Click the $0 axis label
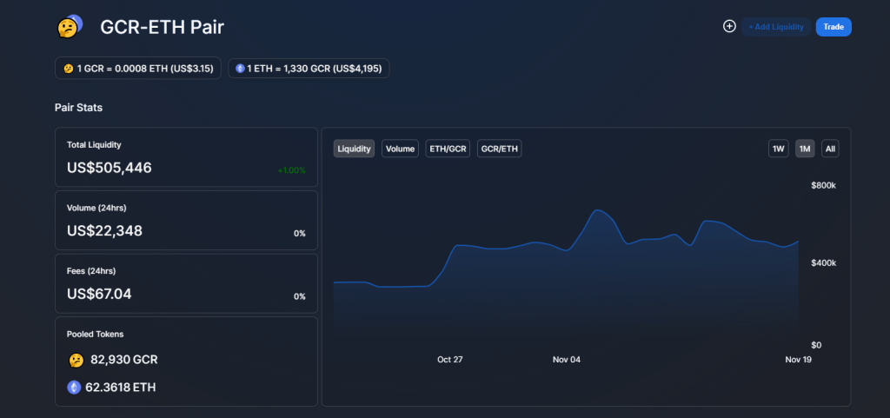Screen dimensions: 890x418 [816, 345]
